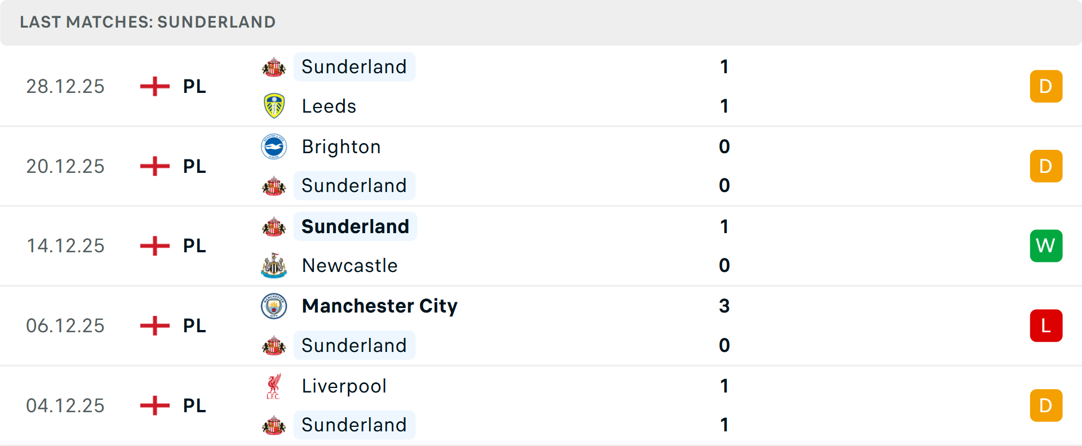Click England flag beside the 28.12.25 match
The image size is (1082, 446).
click(x=155, y=86)
